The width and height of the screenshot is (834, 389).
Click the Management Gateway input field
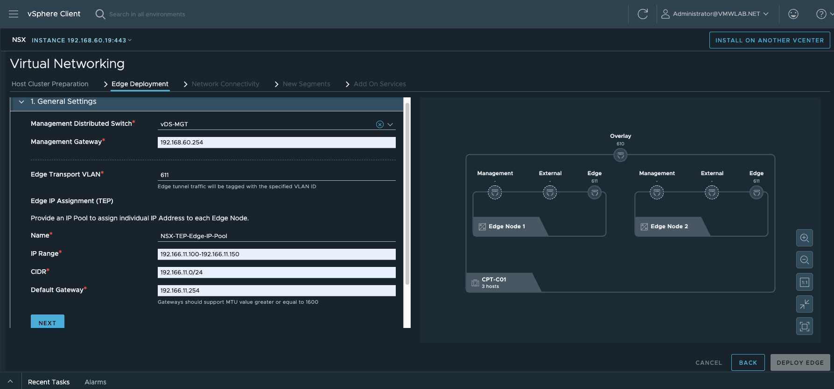tap(276, 143)
